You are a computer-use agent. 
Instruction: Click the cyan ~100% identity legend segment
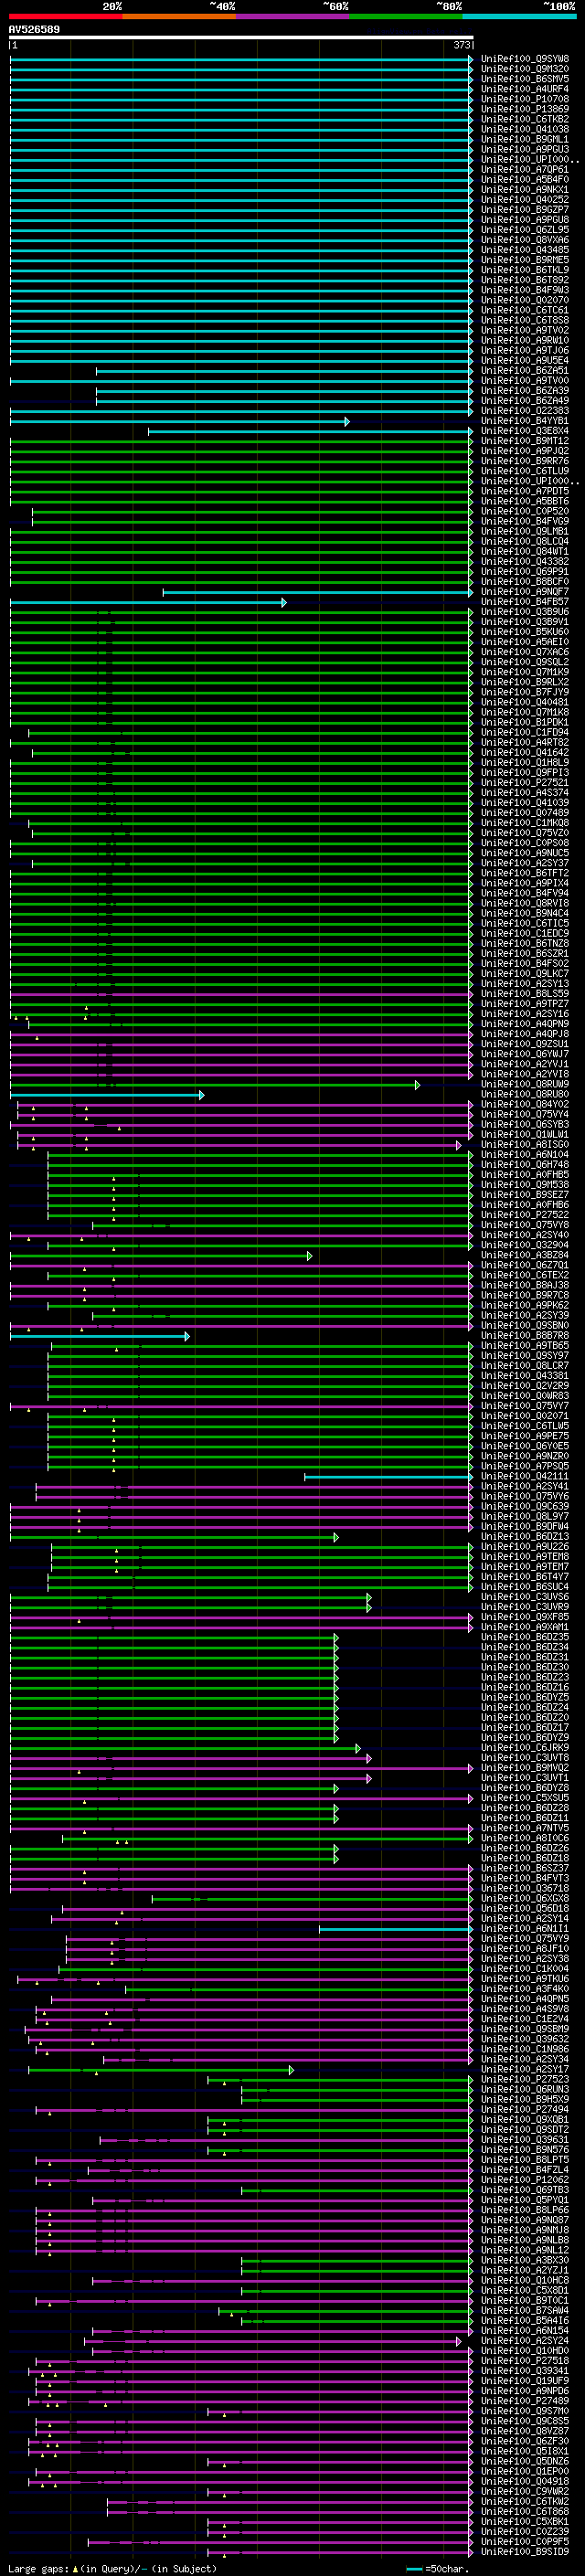518,16
